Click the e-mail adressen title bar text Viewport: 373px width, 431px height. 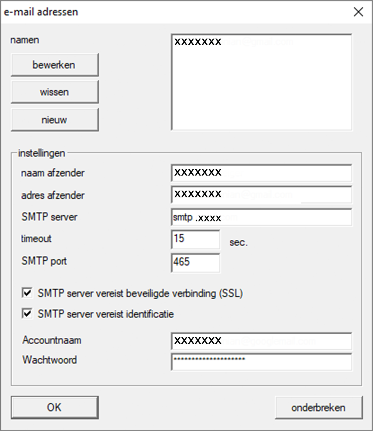pyautogui.click(x=41, y=12)
